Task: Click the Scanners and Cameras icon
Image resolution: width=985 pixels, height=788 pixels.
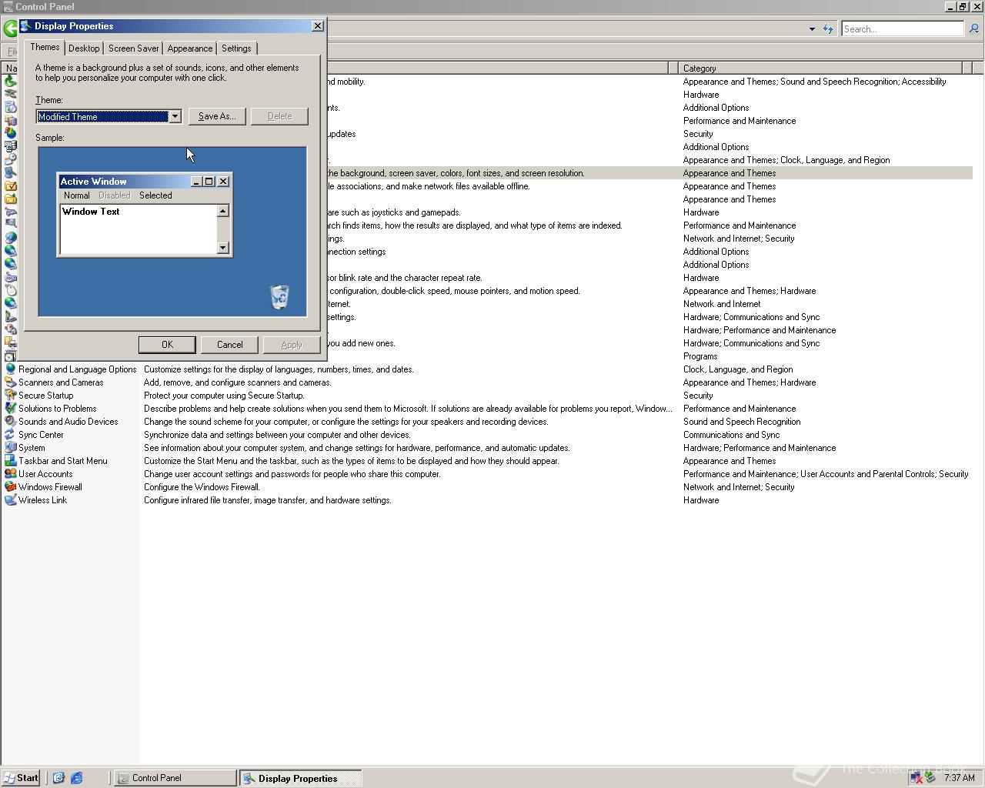Action: pos(10,382)
